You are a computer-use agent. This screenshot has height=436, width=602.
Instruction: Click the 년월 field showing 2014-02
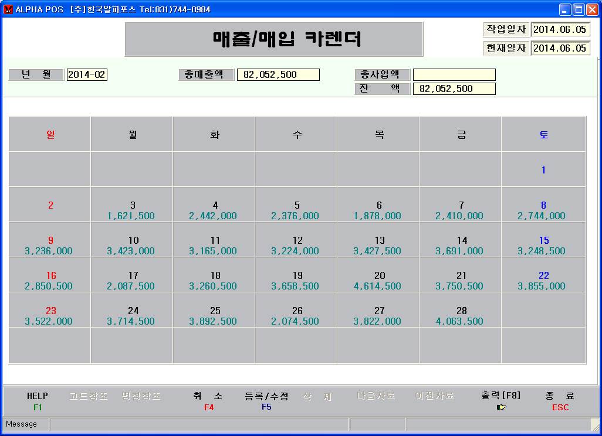tap(87, 74)
